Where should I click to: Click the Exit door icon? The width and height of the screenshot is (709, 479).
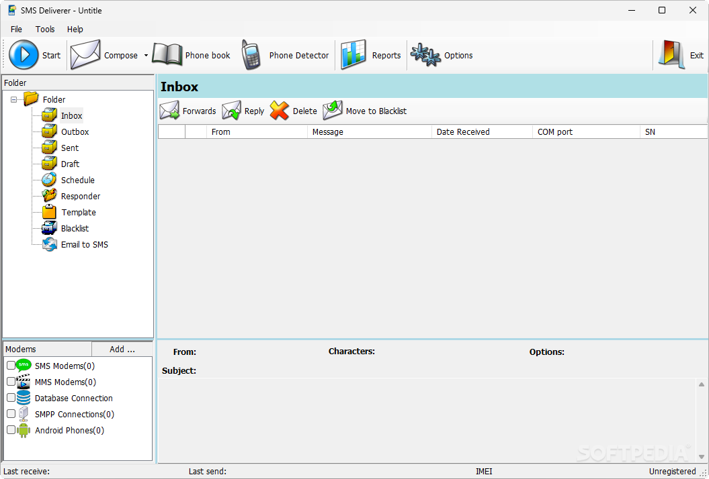tap(671, 54)
